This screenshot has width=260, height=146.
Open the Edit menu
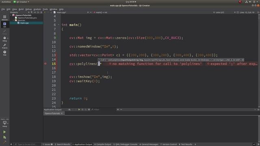point(9,9)
